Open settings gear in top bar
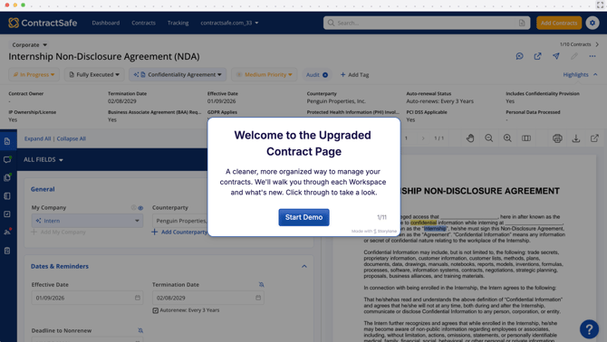This screenshot has width=607, height=342. pyautogui.click(x=593, y=23)
